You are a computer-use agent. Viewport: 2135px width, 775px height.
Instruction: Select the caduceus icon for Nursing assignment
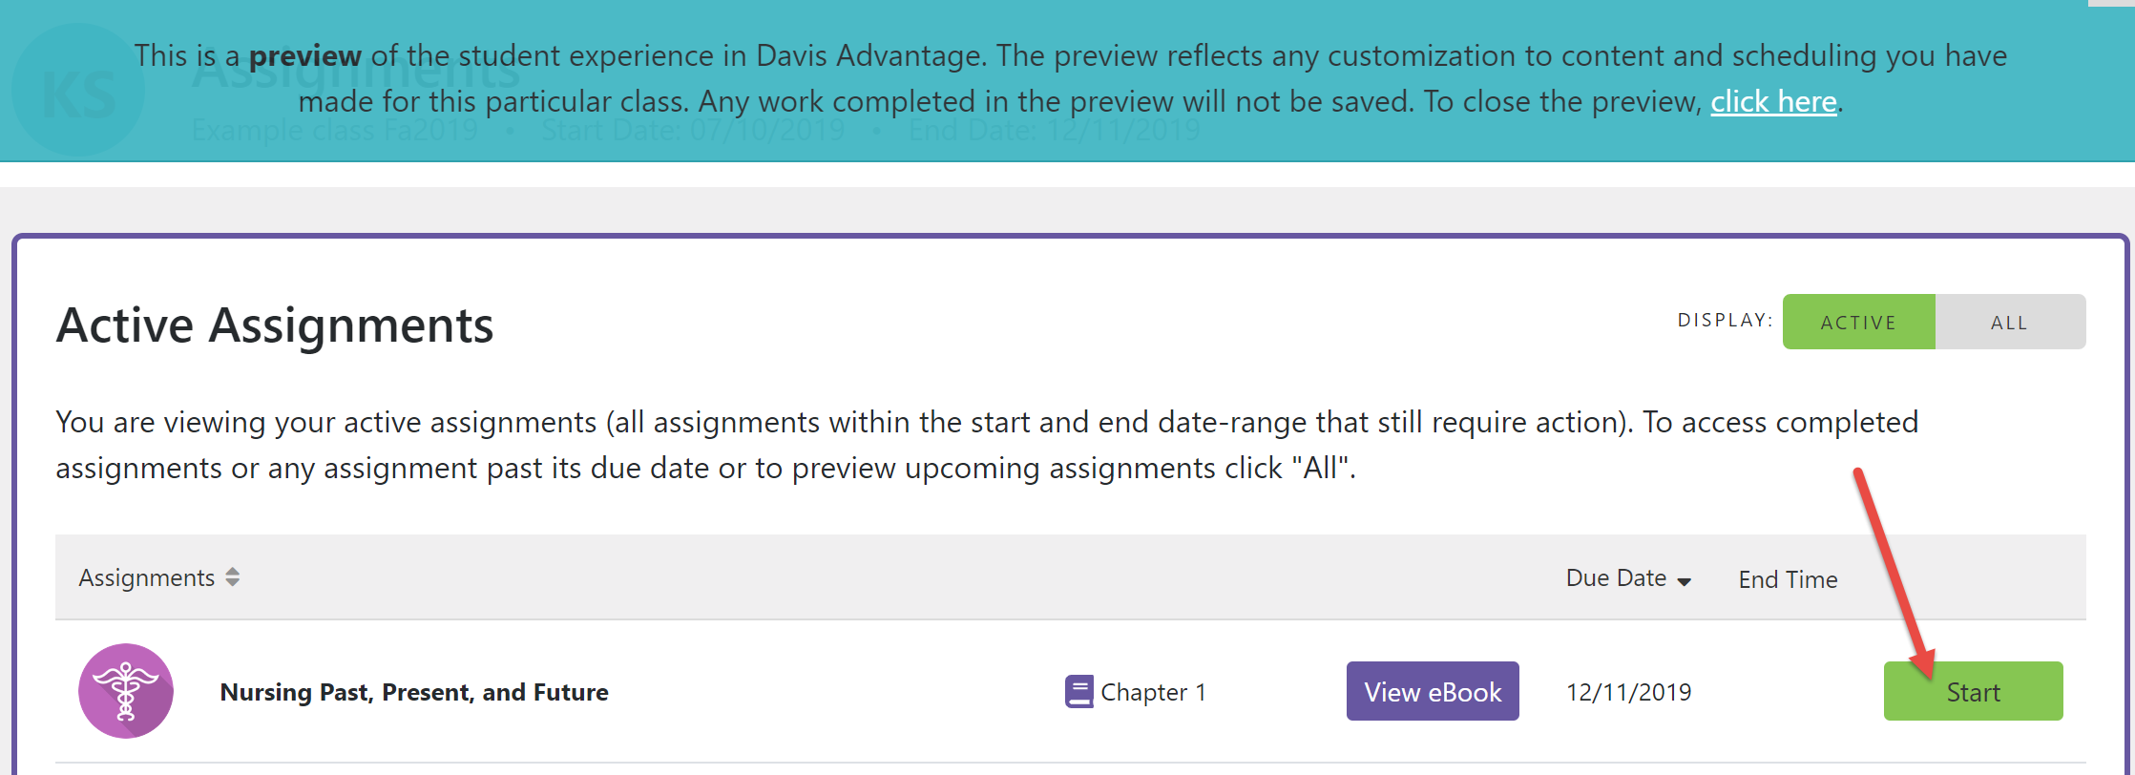click(125, 691)
